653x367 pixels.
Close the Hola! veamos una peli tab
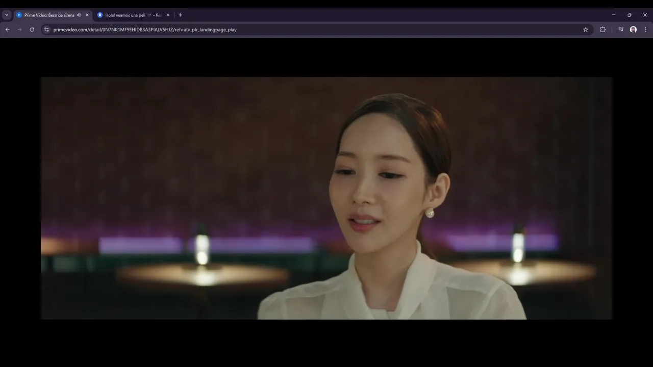pyautogui.click(x=168, y=15)
